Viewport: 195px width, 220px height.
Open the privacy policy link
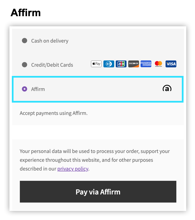click(x=73, y=169)
